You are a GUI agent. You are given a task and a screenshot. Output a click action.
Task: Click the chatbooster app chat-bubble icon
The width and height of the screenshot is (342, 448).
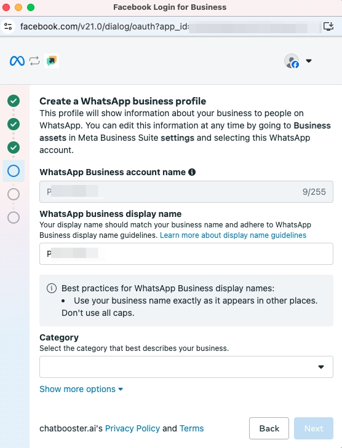52,61
